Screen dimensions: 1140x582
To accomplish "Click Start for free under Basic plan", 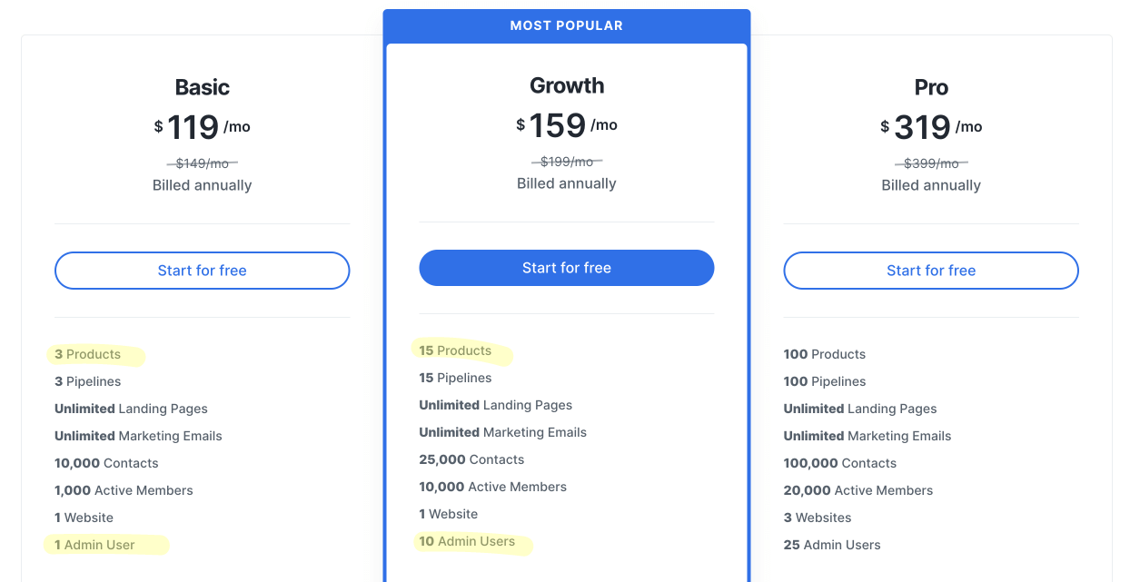I will [202, 271].
